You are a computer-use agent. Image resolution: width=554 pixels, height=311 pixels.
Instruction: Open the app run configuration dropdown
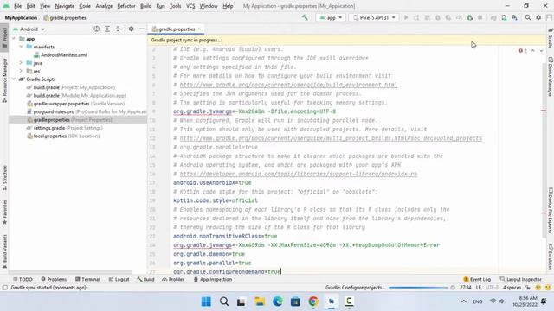(331, 17)
